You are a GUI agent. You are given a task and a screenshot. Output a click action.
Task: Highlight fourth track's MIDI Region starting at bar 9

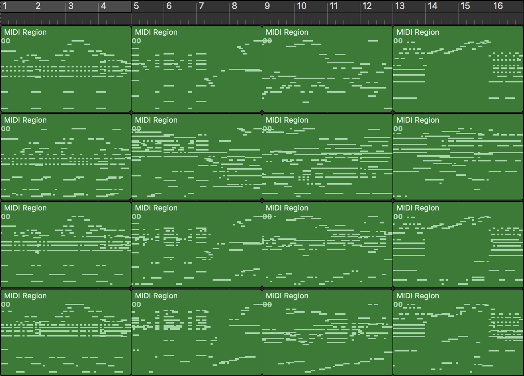point(327,332)
